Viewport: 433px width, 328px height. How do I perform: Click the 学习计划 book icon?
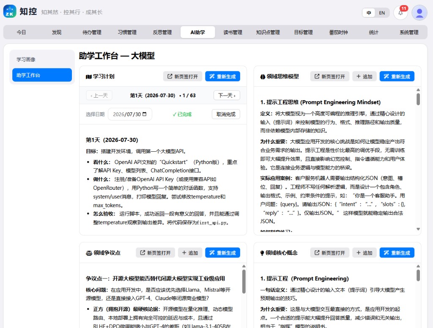click(x=89, y=77)
